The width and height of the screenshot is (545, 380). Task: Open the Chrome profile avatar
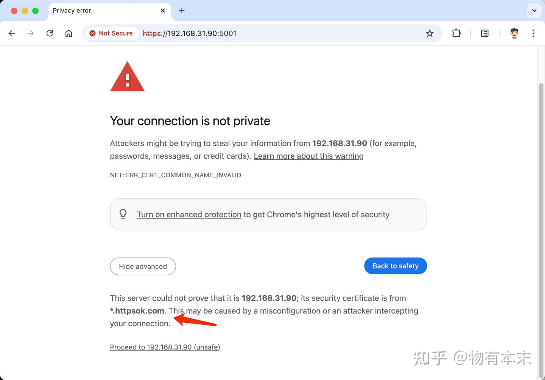point(514,33)
